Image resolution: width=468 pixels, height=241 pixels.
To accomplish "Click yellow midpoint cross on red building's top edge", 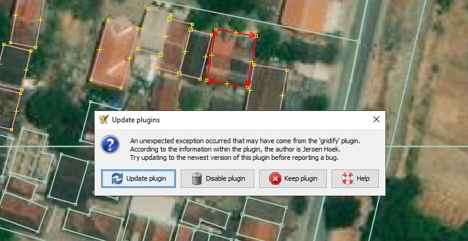I will [236, 32].
